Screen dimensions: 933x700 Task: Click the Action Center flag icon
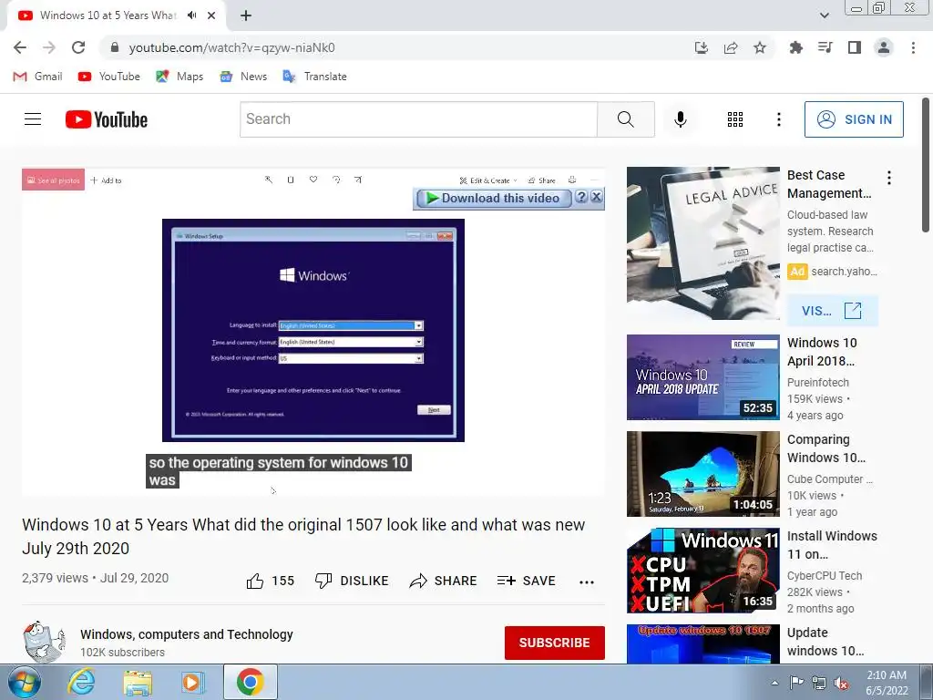click(x=796, y=683)
